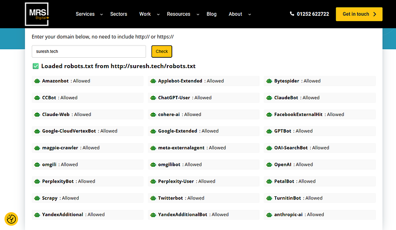Screen dimensions: 396x230
Task: Open the Sectors navigation item
Action: [x=119, y=14]
